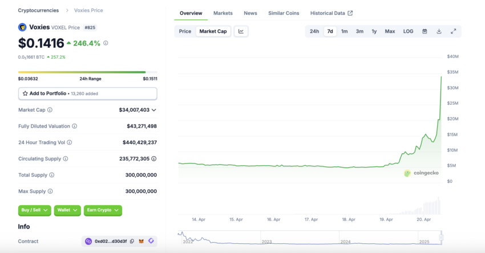The height and width of the screenshot is (253, 485).
Task: Click the 24h Range progress bar
Action: tap(87, 72)
